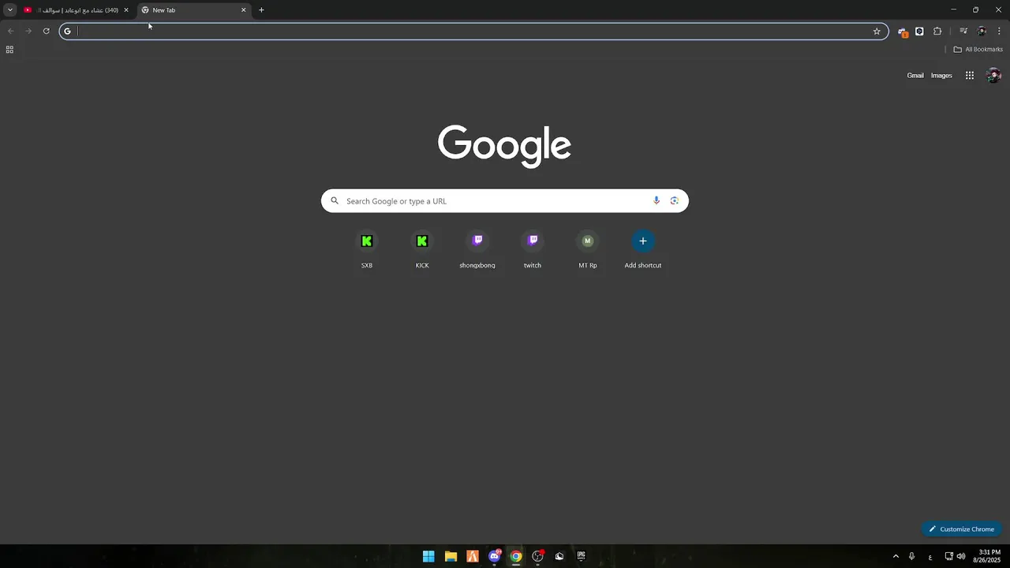The width and height of the screenshot is (1010, 568).
Task: Open Epic Games Launcher from taskbar
Action: pyautogui.click(x=582, y=556)
